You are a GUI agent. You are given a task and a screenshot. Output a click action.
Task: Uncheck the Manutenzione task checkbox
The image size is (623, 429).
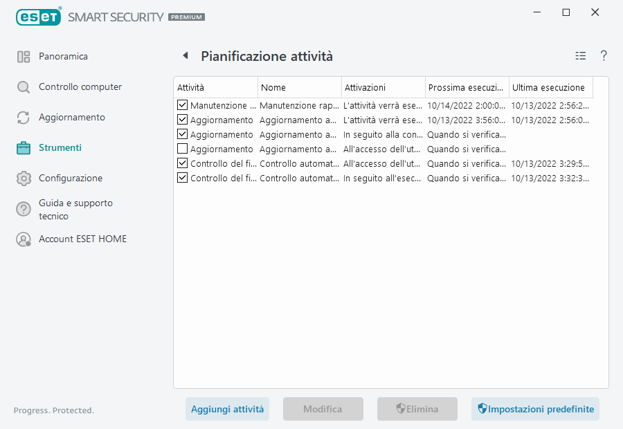(x=182, y=106)
